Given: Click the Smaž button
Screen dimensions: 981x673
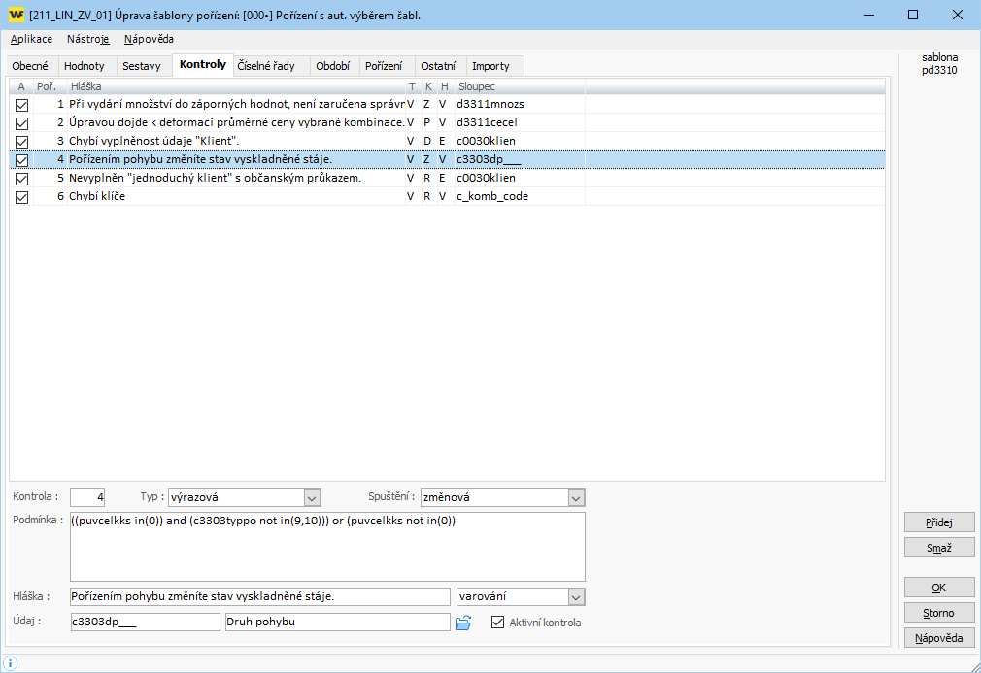Looking at the screenshot, I should [938, 548].
